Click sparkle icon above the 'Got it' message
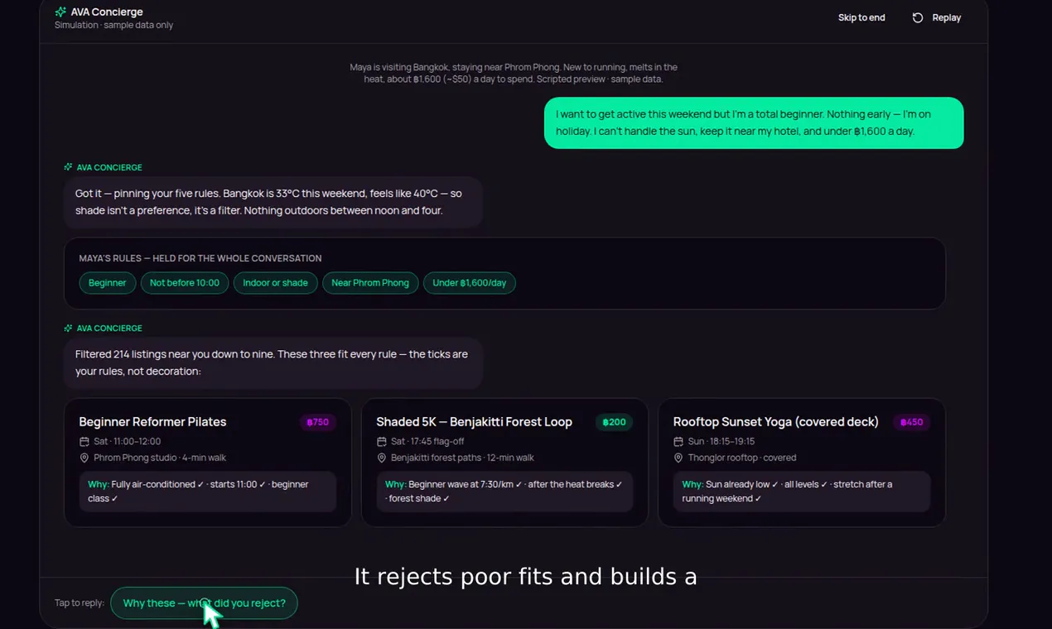 point(69,167)
